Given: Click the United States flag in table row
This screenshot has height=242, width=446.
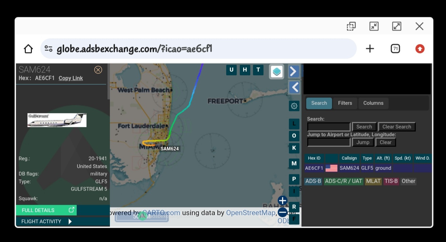Looking at the screenshot, I should tap(331, 168).
